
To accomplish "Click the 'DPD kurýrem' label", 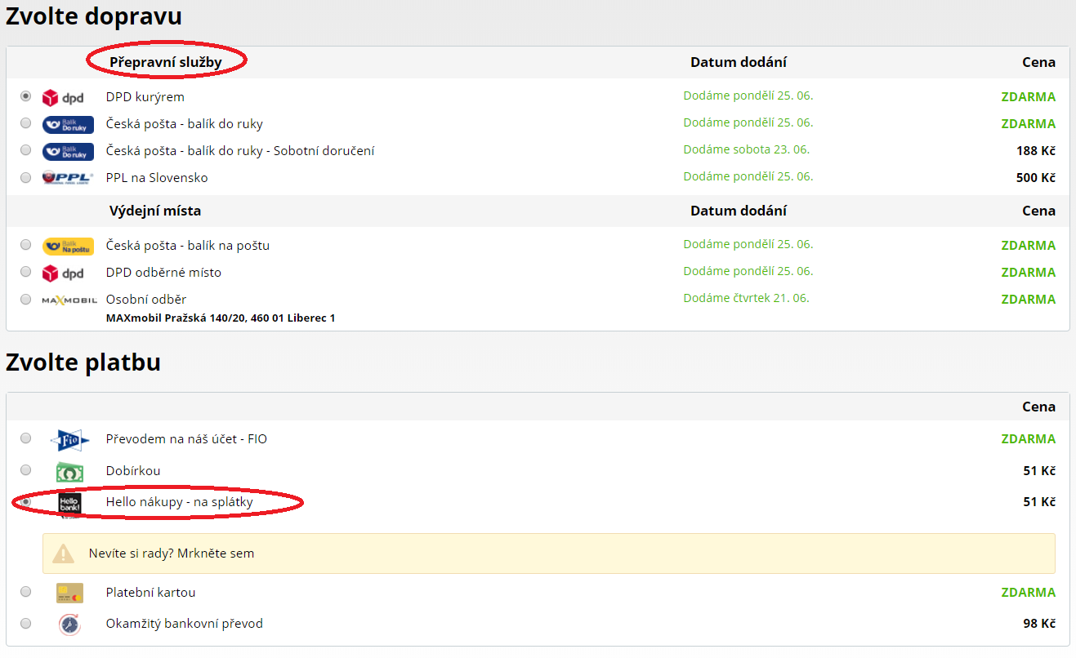I will point(145,97).
